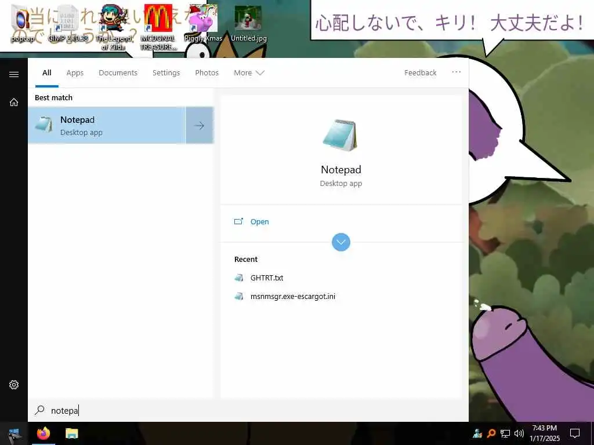Select the Untitled.jpg desktop file
The width and height of the screenshot is (594, 445).
248,23
